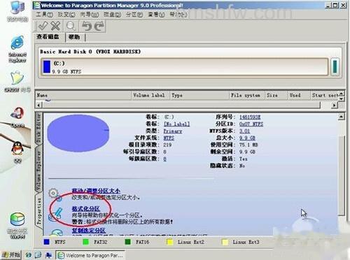This screenshot has width=350, height=260.
Task: Click the 复制选定分区 link
Action: pos(89,231)
